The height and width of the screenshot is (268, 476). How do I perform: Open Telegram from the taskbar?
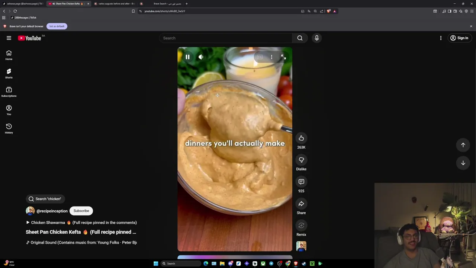pos(271,264)
